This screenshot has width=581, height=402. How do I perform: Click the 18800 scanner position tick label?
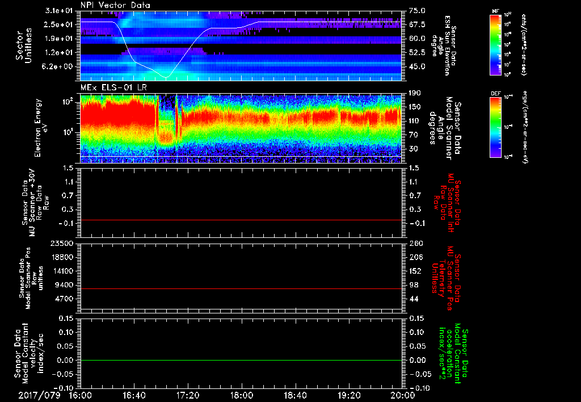61,257
